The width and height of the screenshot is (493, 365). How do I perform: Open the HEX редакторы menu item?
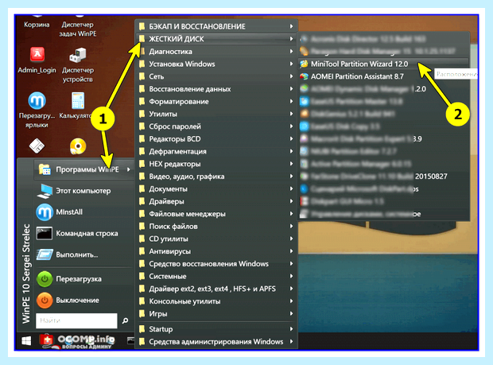(x=216, y=164)
